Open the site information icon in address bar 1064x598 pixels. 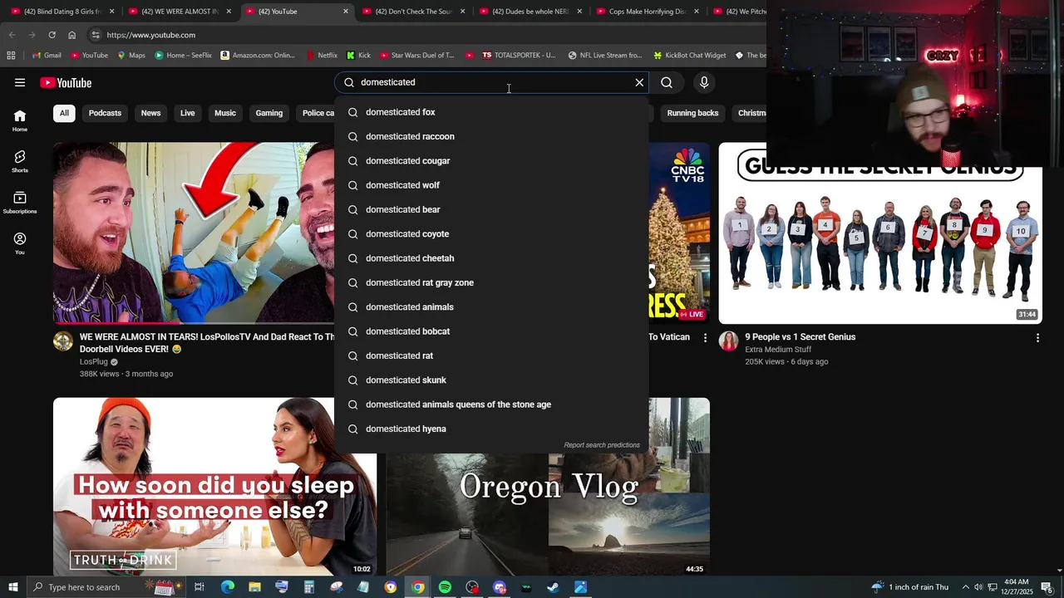[x=96, y=35]
